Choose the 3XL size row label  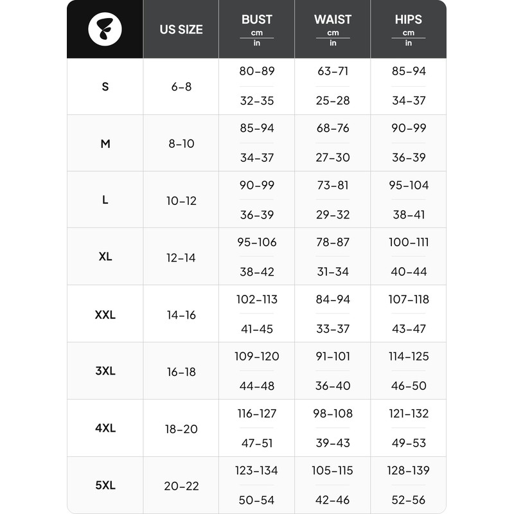(105, 371)
